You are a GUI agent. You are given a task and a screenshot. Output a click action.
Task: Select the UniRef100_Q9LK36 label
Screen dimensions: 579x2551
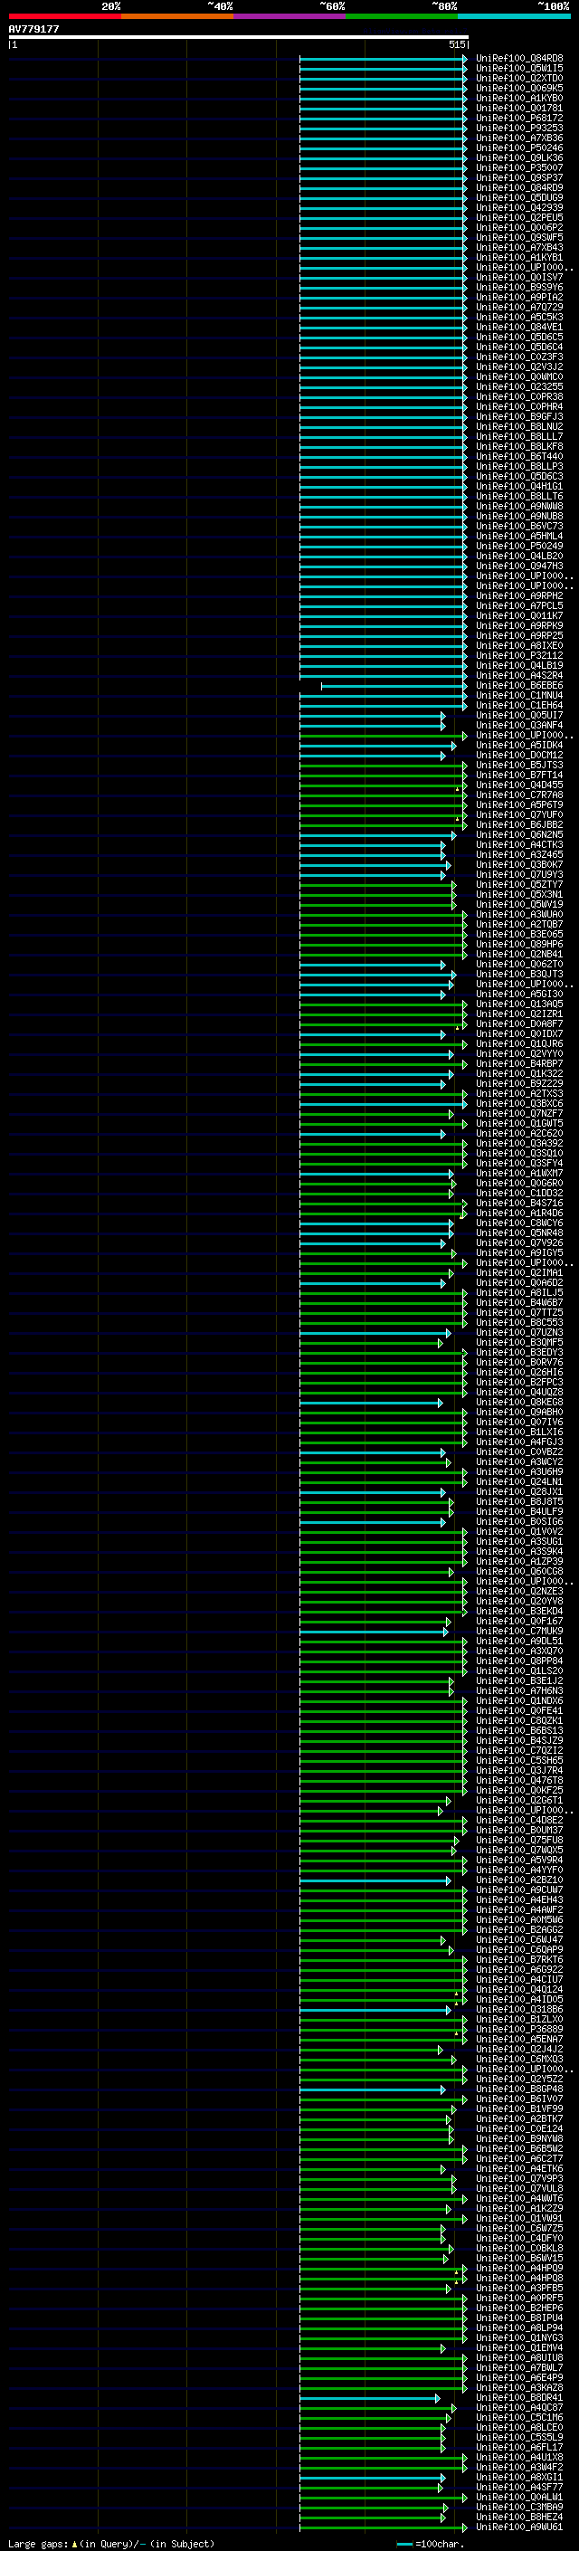519,157
